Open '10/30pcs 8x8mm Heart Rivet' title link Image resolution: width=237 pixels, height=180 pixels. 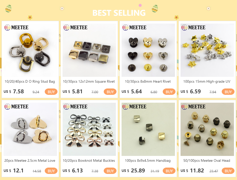(x=148, y=81)
